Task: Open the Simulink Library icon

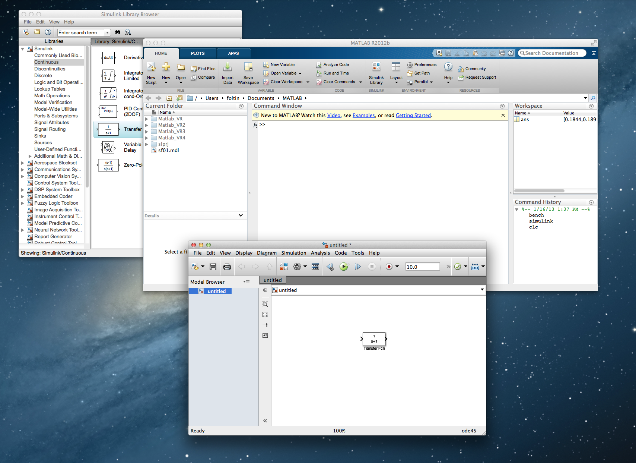Action: (376, 67)
